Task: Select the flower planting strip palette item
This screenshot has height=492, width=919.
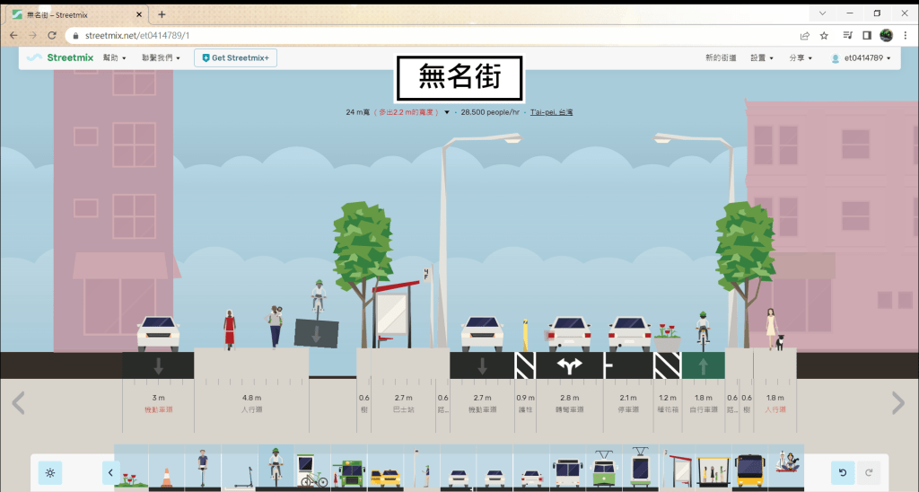Action: point(131,467)
